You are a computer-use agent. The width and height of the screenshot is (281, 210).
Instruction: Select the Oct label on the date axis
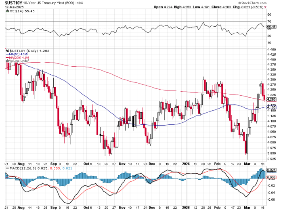click(86, 164)
